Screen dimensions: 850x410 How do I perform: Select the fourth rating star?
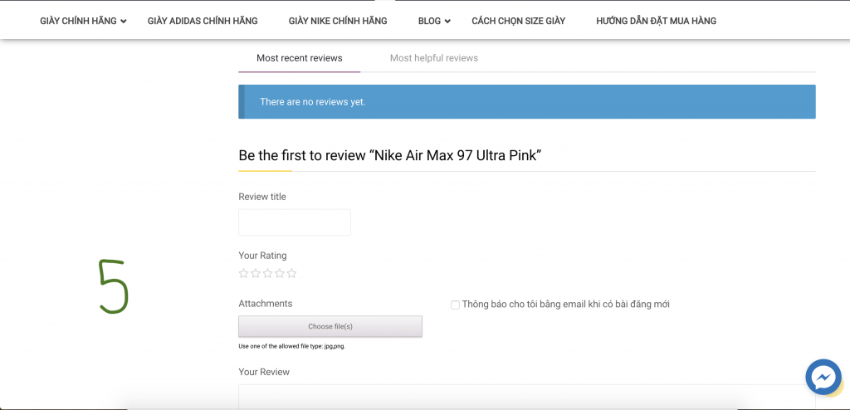pyautogui.click(x=280, y=273)
